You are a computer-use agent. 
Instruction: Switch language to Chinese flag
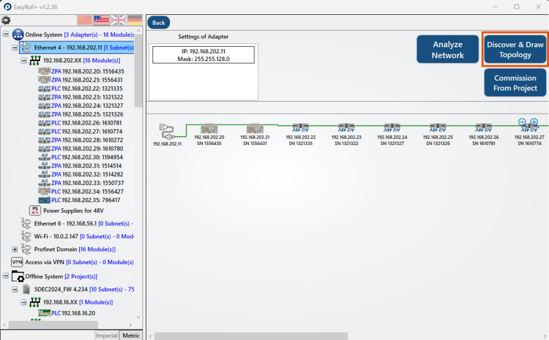pos(84,20)
